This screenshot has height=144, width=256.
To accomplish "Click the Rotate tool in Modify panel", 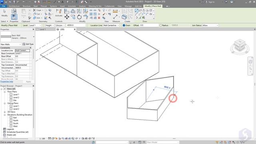I will tap(79, 17).
